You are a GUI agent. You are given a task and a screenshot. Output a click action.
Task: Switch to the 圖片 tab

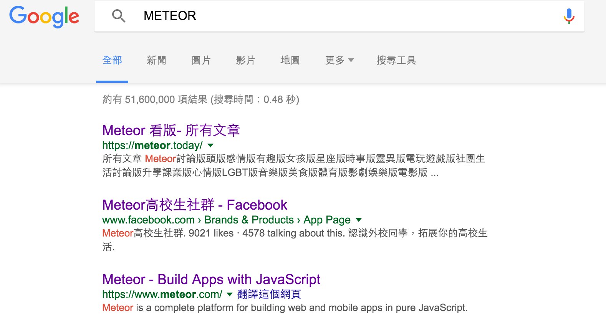201,60
